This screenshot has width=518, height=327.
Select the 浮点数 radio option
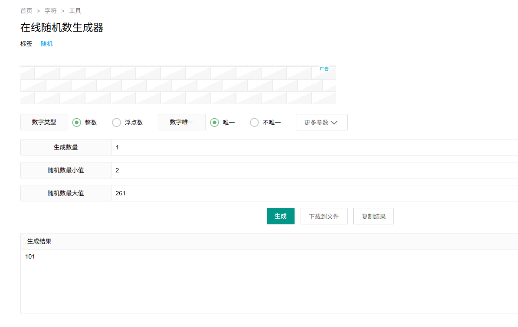[x=117, y=123]
